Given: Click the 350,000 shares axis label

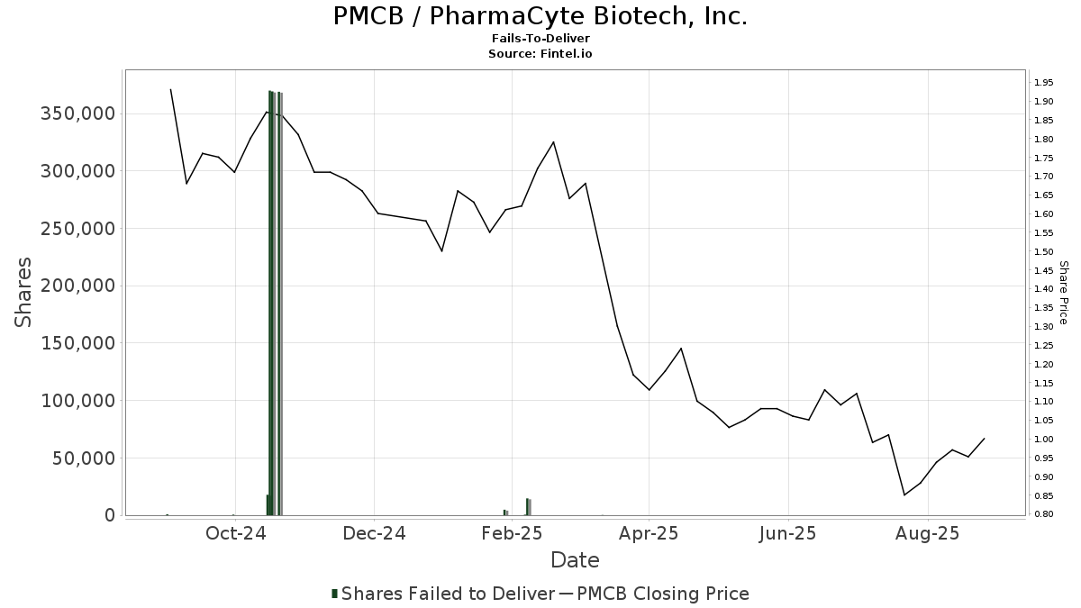Looking at the screenshot, I should 77,113.
